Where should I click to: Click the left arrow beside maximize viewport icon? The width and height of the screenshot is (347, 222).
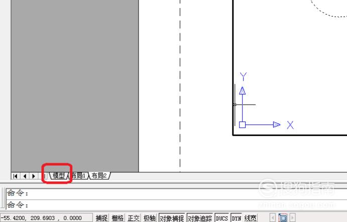coord(273,218)
